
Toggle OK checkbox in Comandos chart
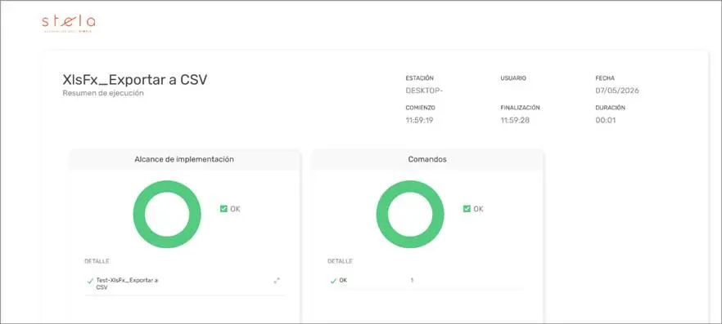tap(467, 209)
